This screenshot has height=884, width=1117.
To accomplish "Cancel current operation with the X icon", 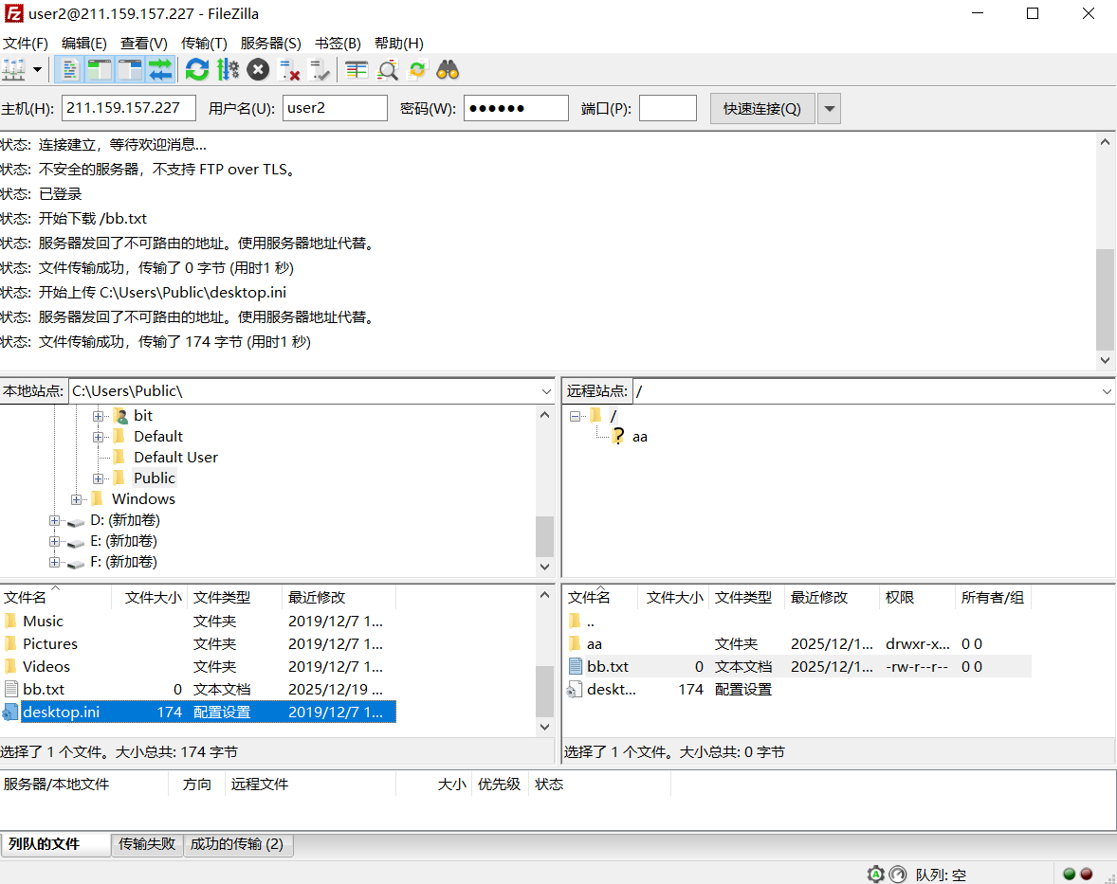I will pos(258,69).
